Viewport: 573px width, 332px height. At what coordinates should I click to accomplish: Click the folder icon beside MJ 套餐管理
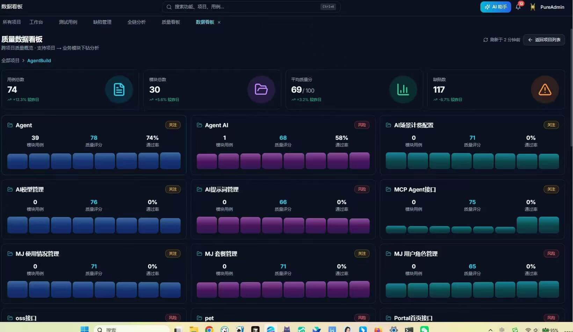[200, 254]
